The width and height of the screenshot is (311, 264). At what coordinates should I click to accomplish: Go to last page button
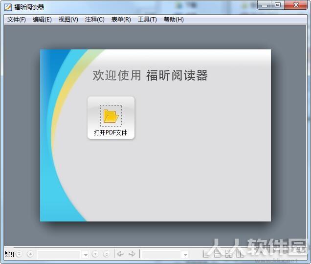tap(107, 254)
